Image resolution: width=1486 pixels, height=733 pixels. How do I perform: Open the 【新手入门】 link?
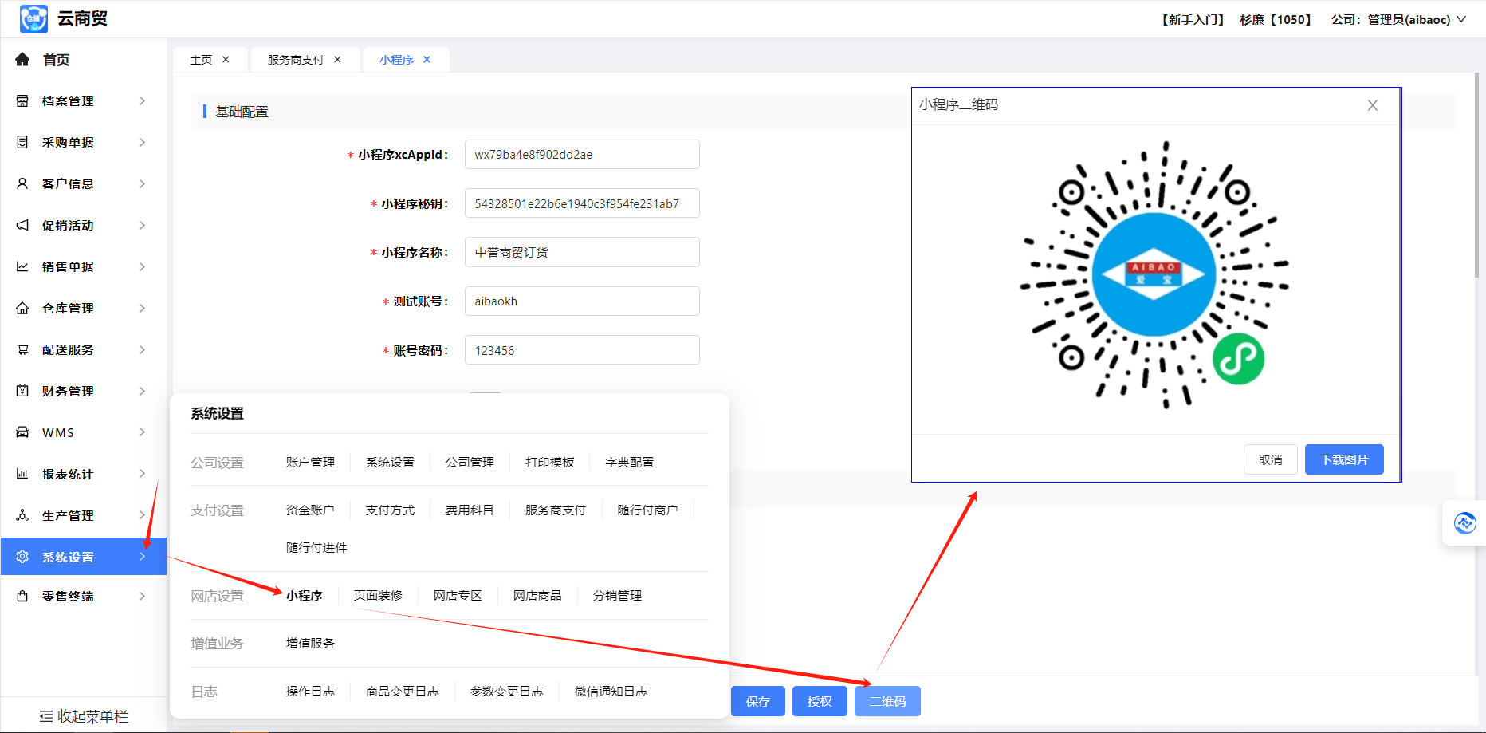[1193, 19]
